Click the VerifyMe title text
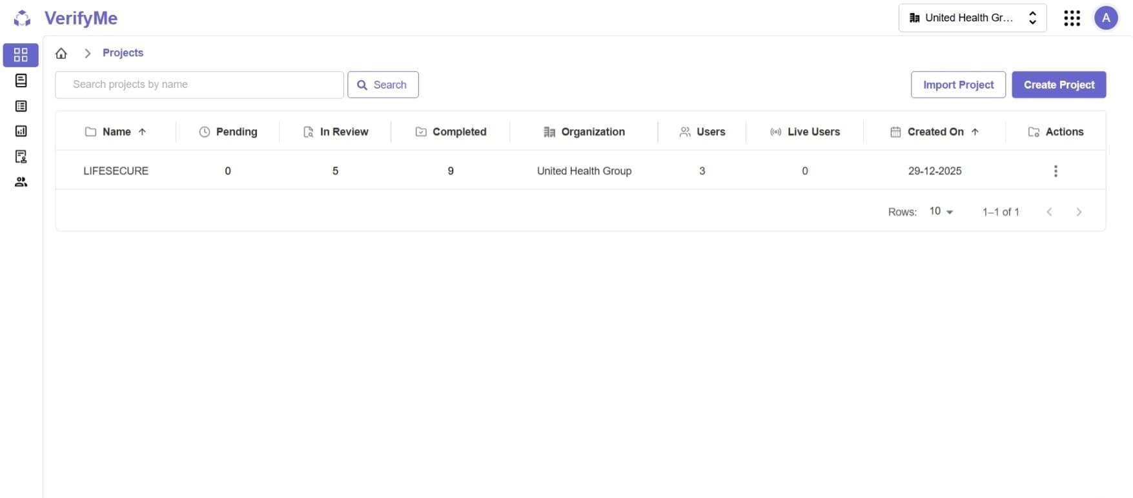 [81, 18]
